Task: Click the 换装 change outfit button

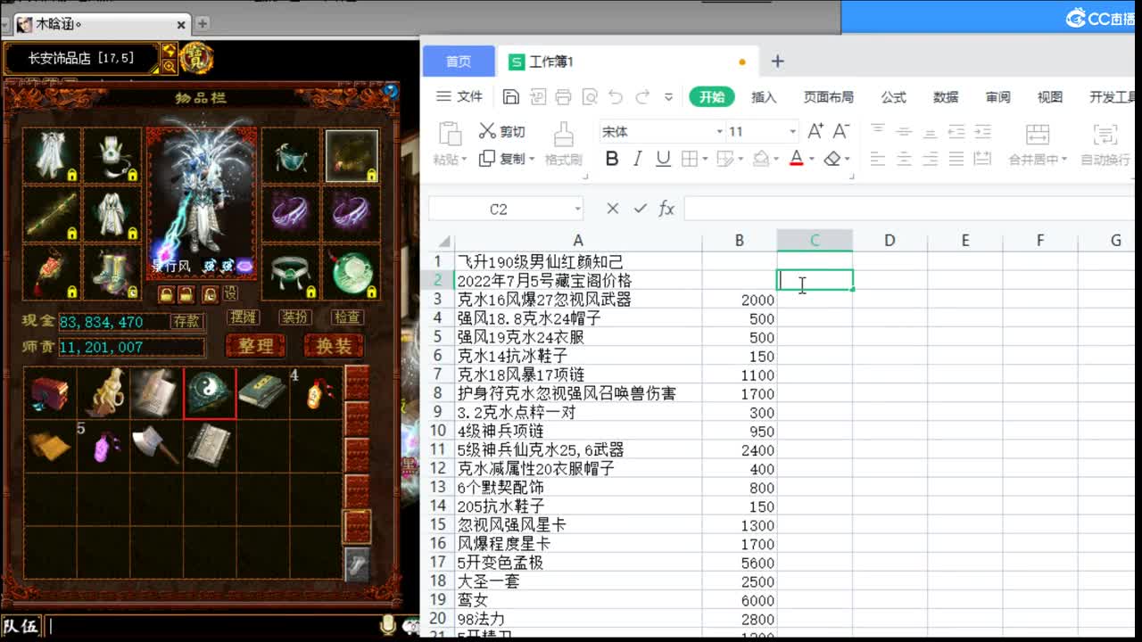Action: tap(334, 346)
